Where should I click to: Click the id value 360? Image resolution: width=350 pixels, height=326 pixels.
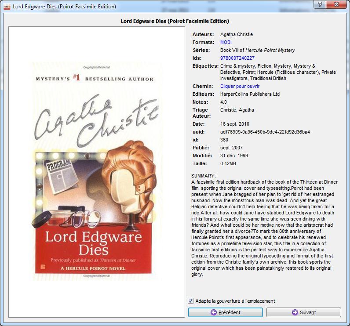[224, 140]
